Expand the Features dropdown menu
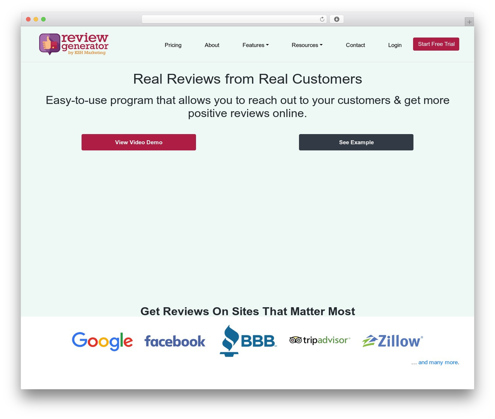Screen dimensions: 495x419 tap(256, 45)
